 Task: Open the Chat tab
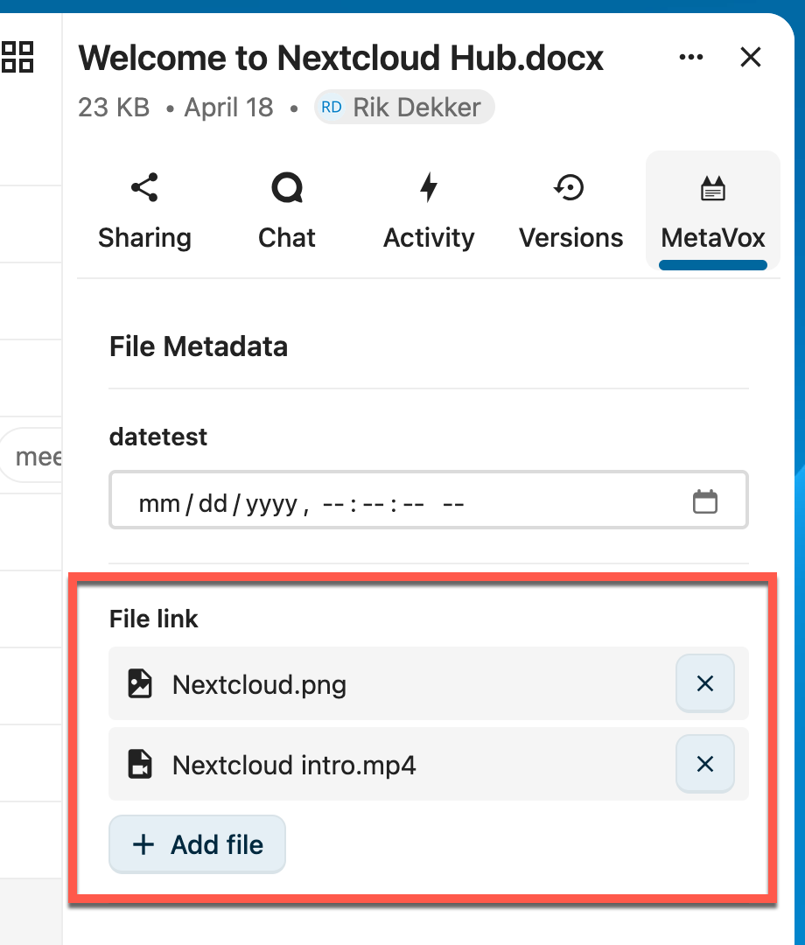pyautogui.click(x=287, y=210)
